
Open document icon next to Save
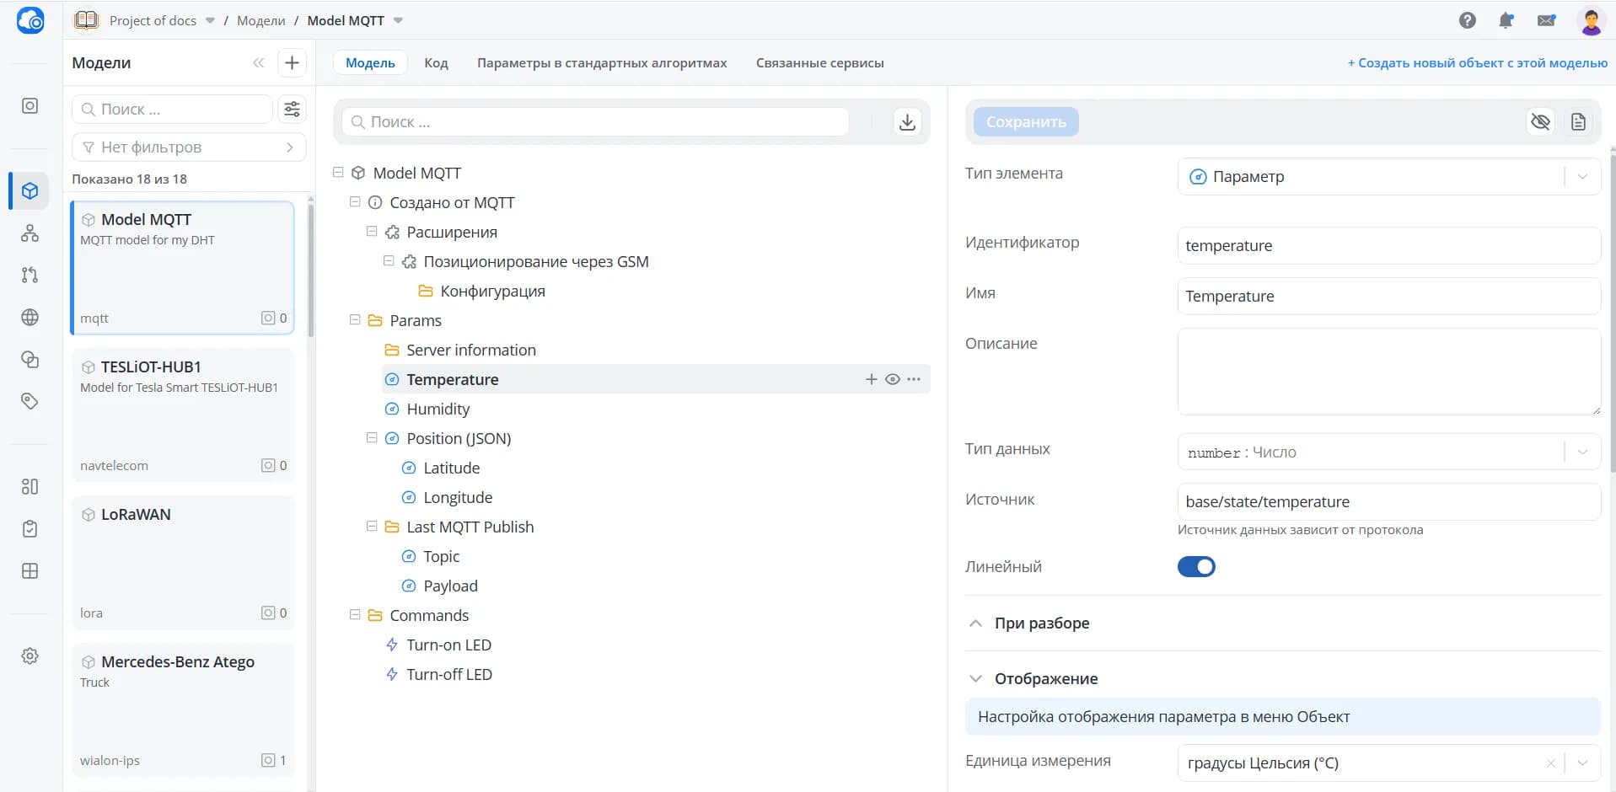(x=1578, y=122)
